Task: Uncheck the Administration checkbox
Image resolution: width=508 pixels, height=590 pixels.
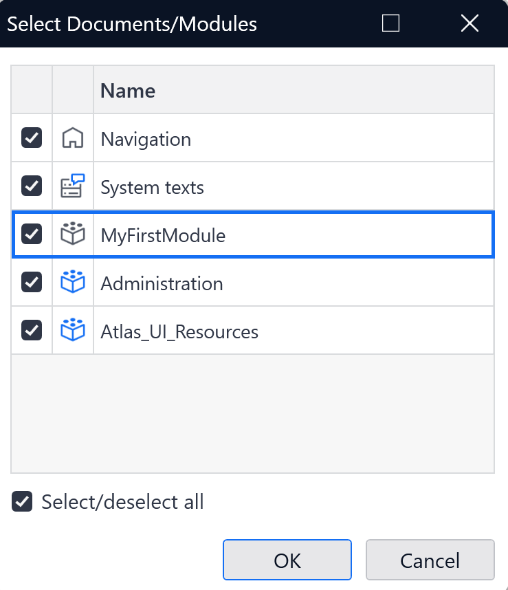Action: [31, 283]
